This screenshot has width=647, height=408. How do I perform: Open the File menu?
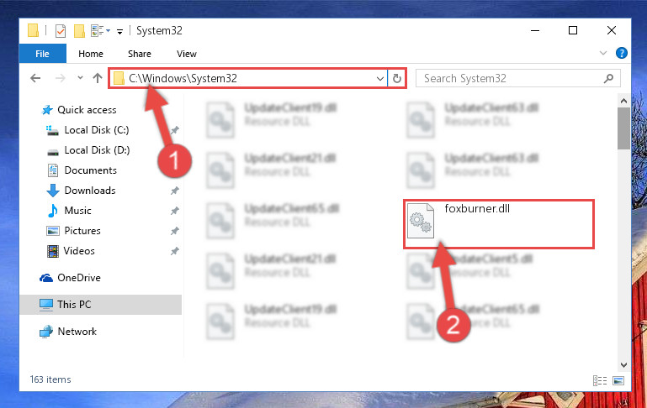[43, 54]
